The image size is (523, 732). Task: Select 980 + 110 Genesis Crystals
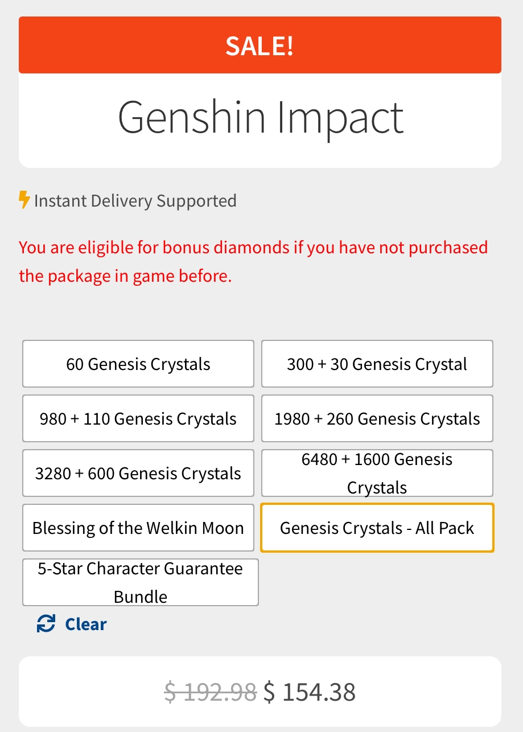click(138, 419)
